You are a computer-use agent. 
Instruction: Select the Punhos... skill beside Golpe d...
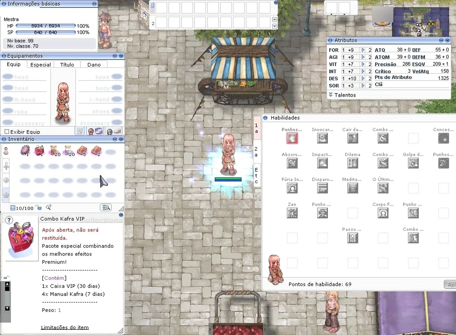click(444, 163)
